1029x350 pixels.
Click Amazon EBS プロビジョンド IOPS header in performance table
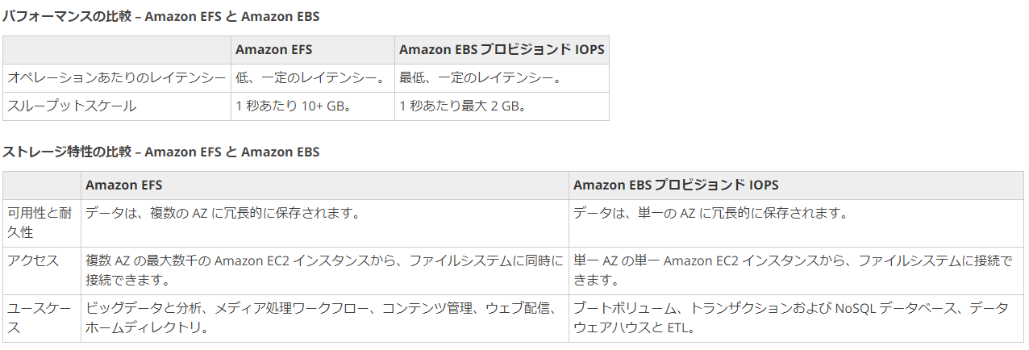coord(501,50)
